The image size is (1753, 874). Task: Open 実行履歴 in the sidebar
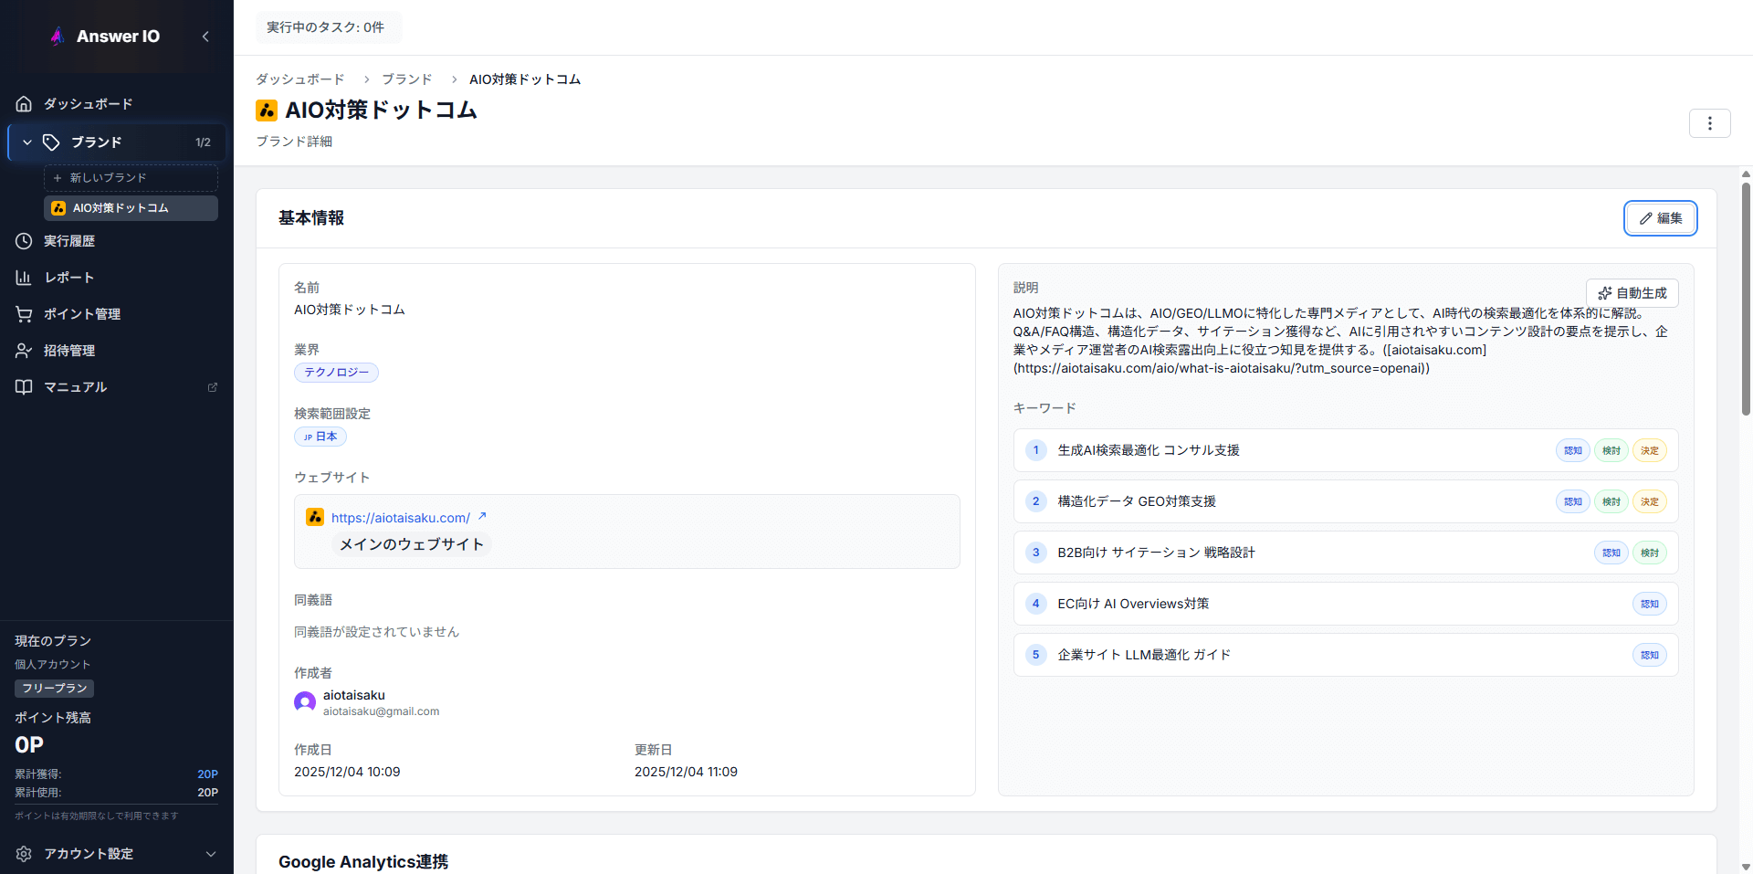point(69,241)
